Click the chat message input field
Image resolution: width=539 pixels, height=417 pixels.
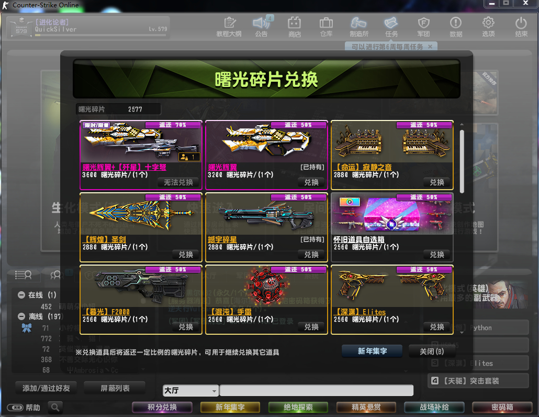316,390
